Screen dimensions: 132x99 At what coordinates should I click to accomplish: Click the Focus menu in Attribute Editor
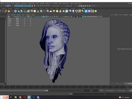coord(121,15)
